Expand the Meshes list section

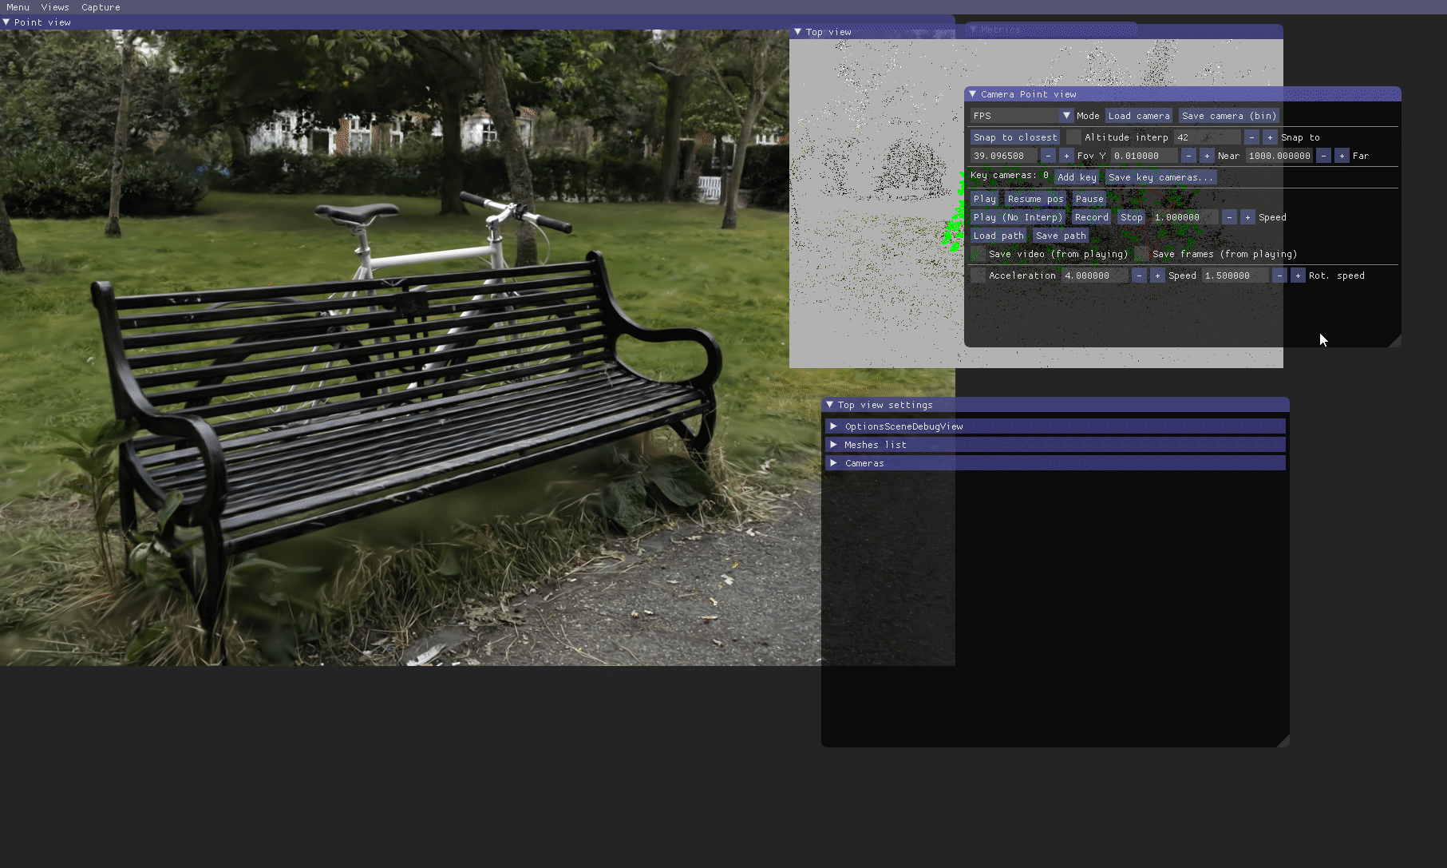tap(1055, 445)
